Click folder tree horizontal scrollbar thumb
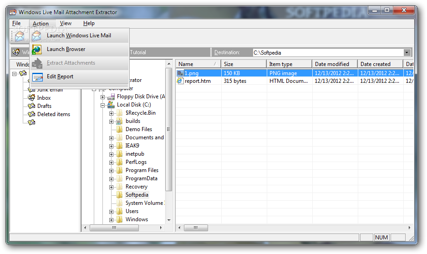This screenshot has height=254, width=427. coord(114,228)
